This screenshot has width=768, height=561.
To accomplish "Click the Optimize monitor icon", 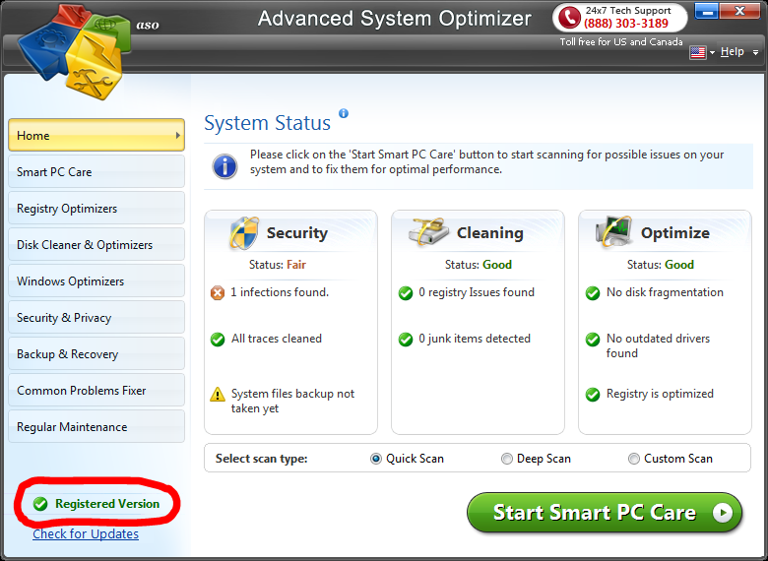I will [613, 231].
